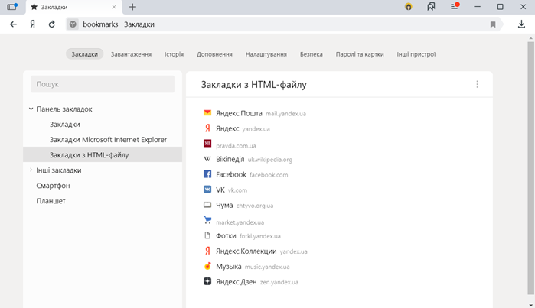
Task: Open the Історія tab
Action: coord(174,54)
